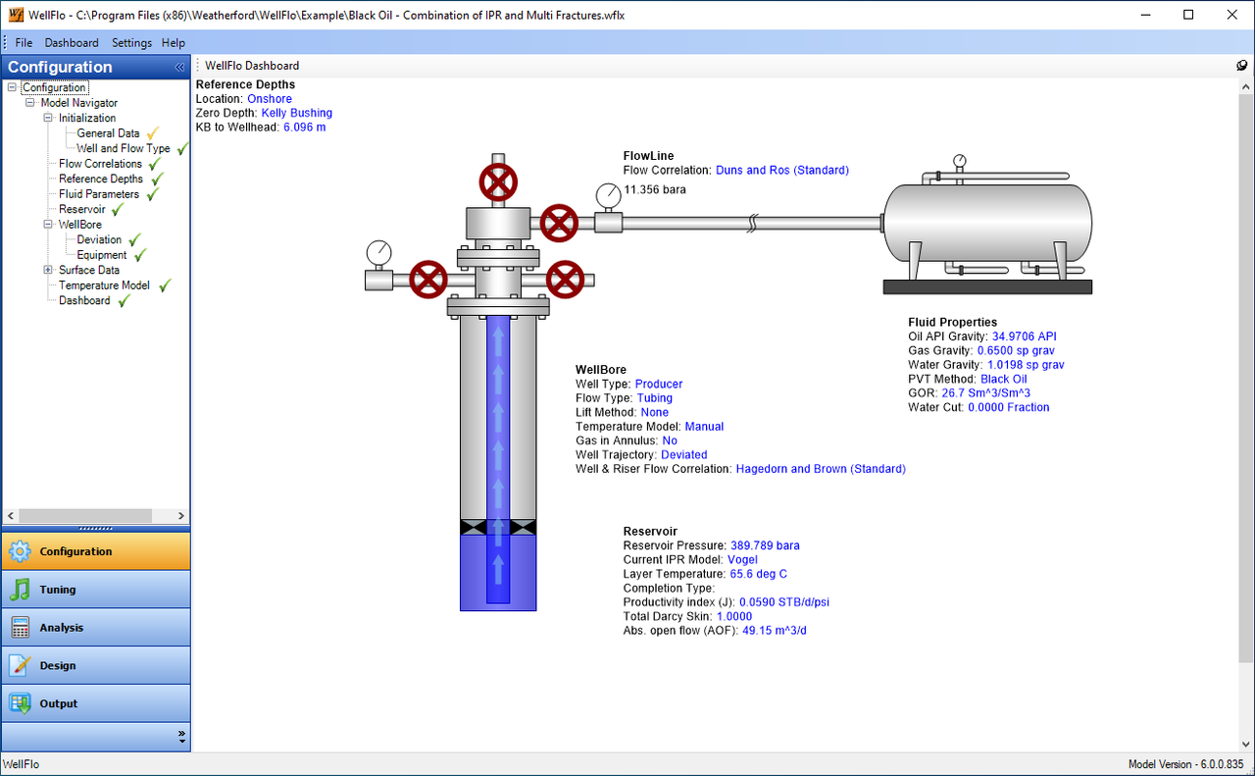Click the Analysis calculator icon
This screenshot has width=1255, height=776.
tap(20, 628)
